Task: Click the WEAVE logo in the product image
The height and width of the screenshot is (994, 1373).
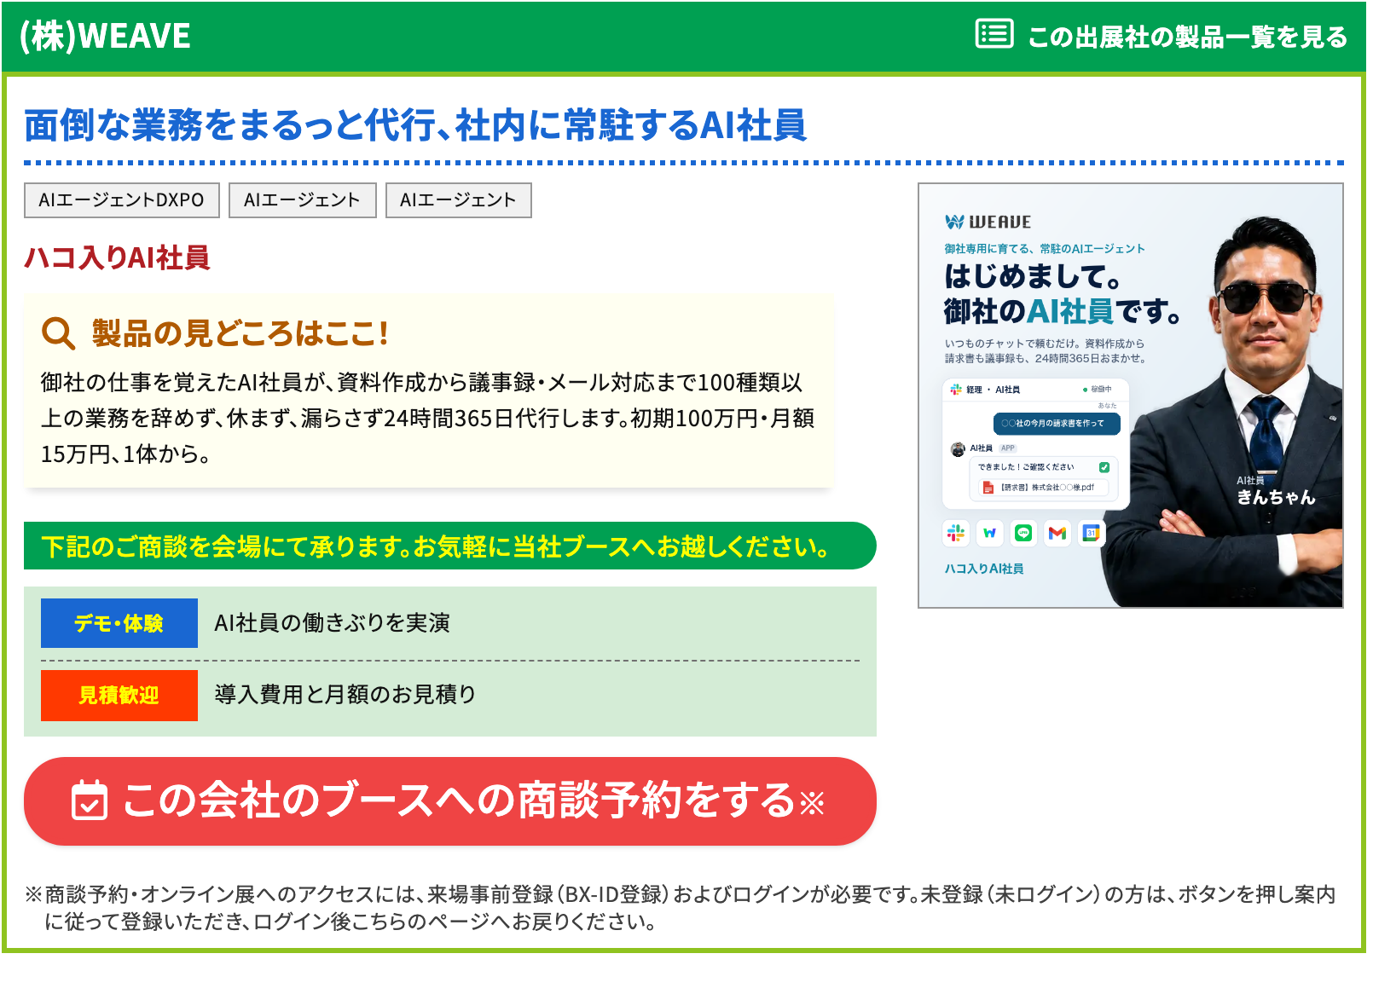Action: [x=988, y=222]
